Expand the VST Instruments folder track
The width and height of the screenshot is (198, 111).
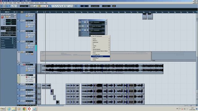[19, 63]
